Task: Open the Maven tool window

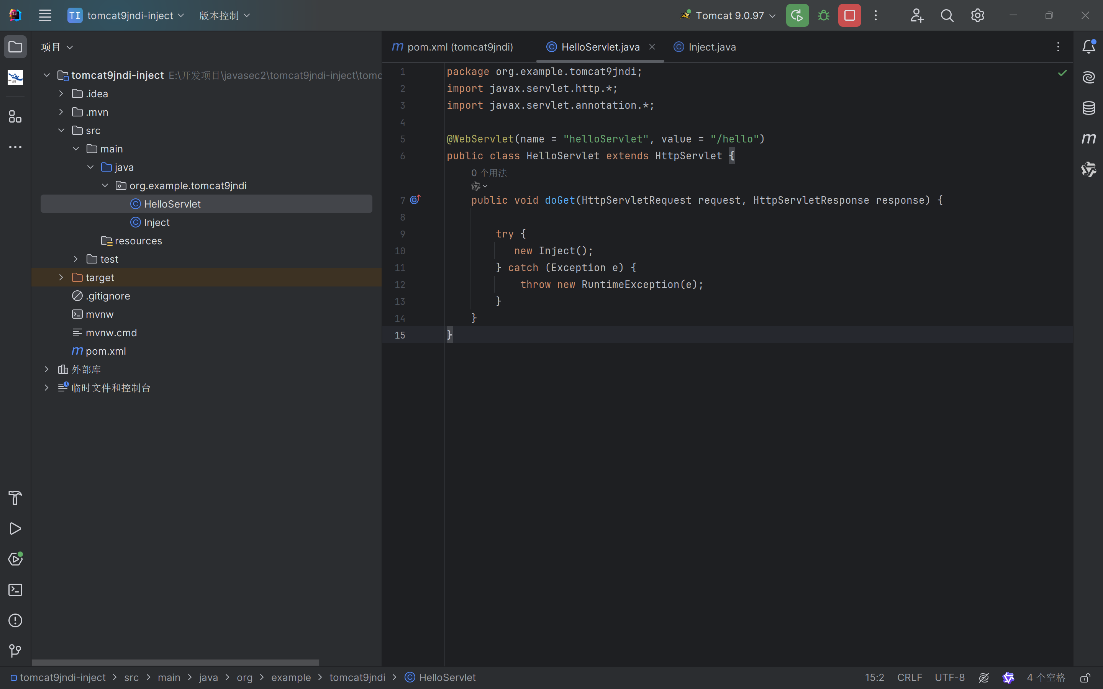Action: 1088,139
